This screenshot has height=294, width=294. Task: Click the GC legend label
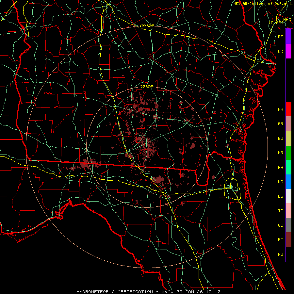pyautogui.click(x=280, y=225)
